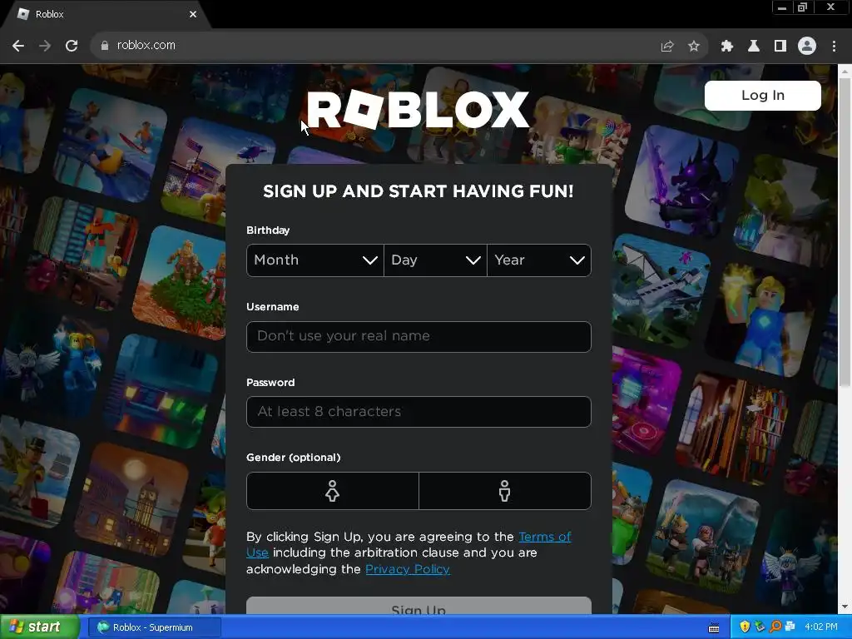Click the scrollbar up arrow

[845, 71]
